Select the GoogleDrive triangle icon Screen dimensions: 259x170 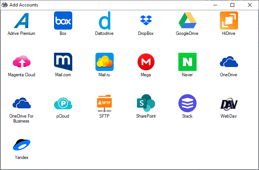click(187, 20)
